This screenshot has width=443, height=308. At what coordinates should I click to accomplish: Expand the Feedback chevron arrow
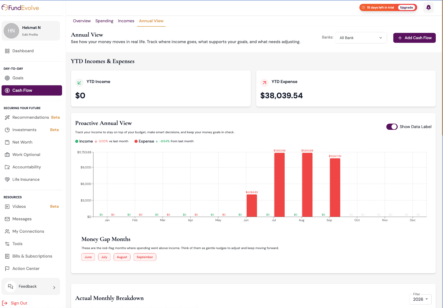[x=54, y=288]
